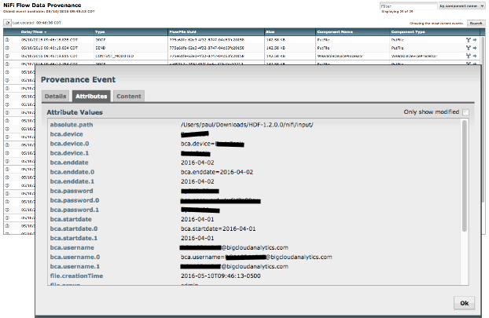Select the Attributes tab
The width and height of the screenshot is (489, 318).
[x=91, y=97]
